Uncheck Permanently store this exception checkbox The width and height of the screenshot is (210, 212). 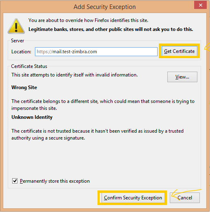pos(15,181)
